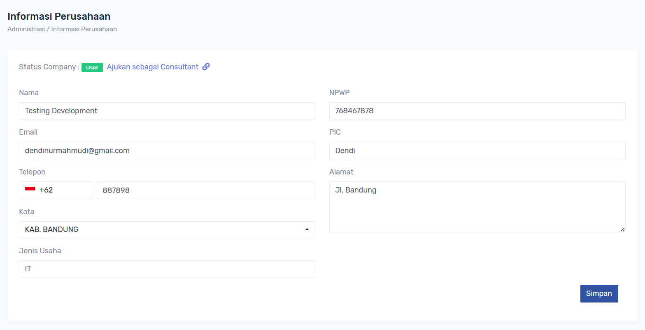Viewport: 645px width, 330px height.
Task: Click the phone number field 887898
Action: (x=206, y=190)
